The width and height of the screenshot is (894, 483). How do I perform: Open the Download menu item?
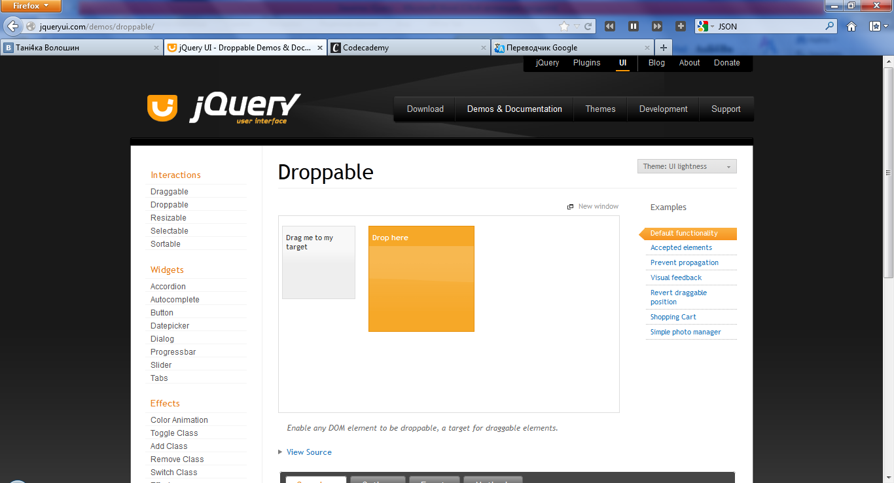(425, 109)
